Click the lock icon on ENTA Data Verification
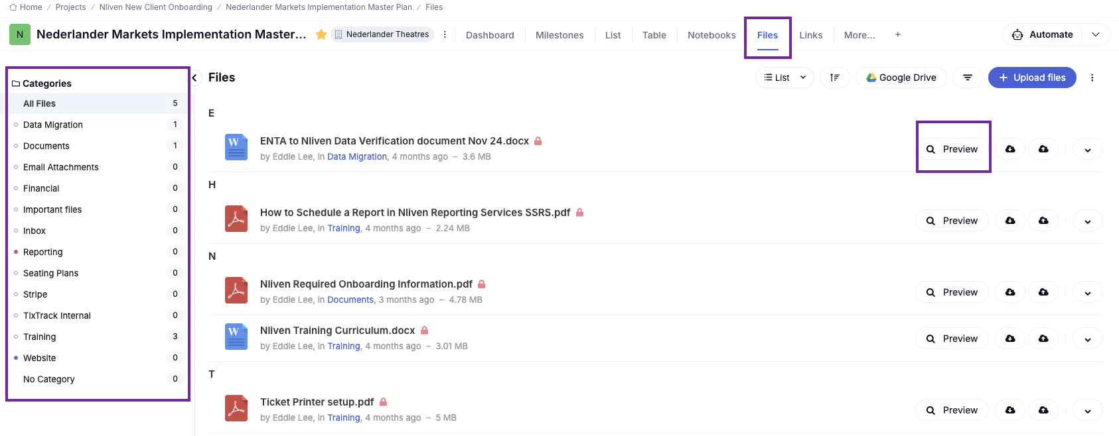 pyautogui.click(x=538, y=141)
